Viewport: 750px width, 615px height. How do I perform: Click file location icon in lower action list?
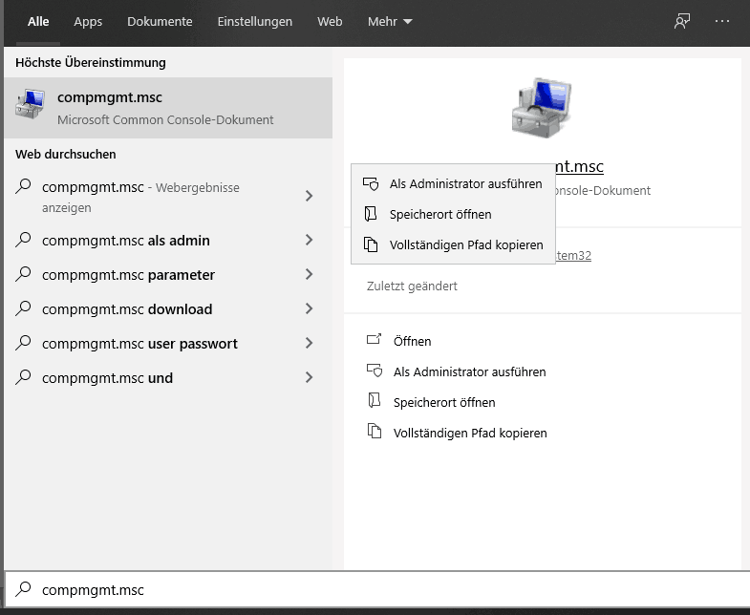374,401
